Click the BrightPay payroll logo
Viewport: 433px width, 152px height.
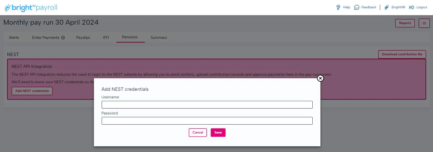31,8
